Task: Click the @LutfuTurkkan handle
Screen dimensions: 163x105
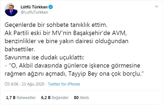Action: 34,12
